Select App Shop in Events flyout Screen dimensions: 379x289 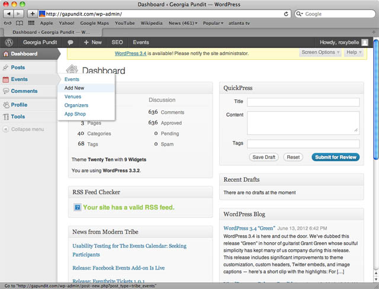click(75, 114)
